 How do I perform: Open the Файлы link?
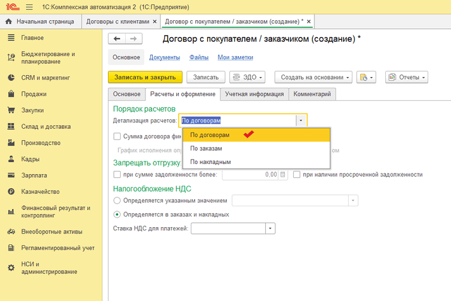(199, 57)
